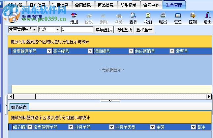Click the horizontal scrollbar left arrow
The width and height of the screenshot is (213, 138).
(x=11, y=96)
